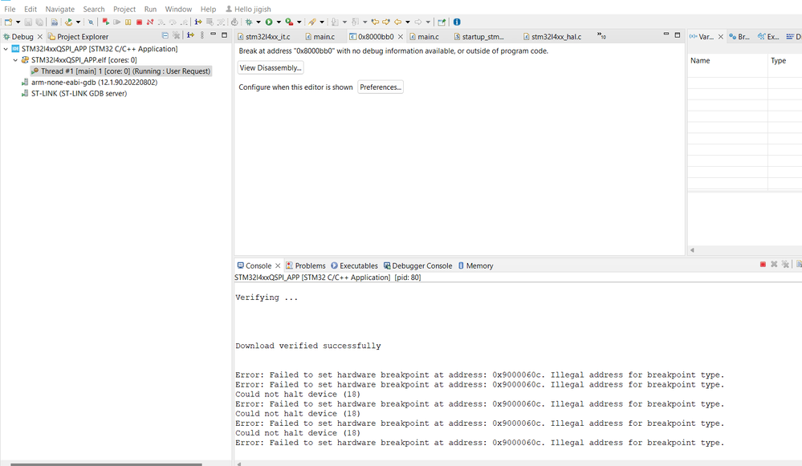Click the Hello jigish account link
The image size is (802, 466).
click(249, 9)
